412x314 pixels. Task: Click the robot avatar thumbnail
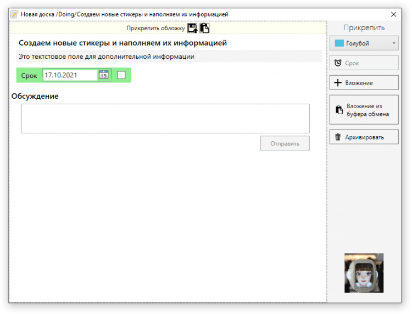(x=364, y=273)
